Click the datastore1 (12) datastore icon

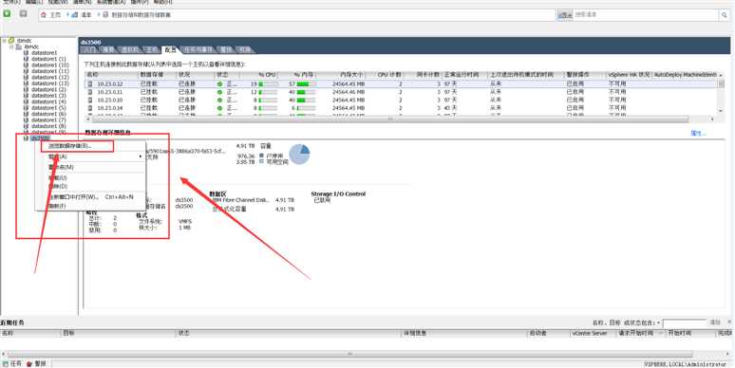tap(27, 77)
